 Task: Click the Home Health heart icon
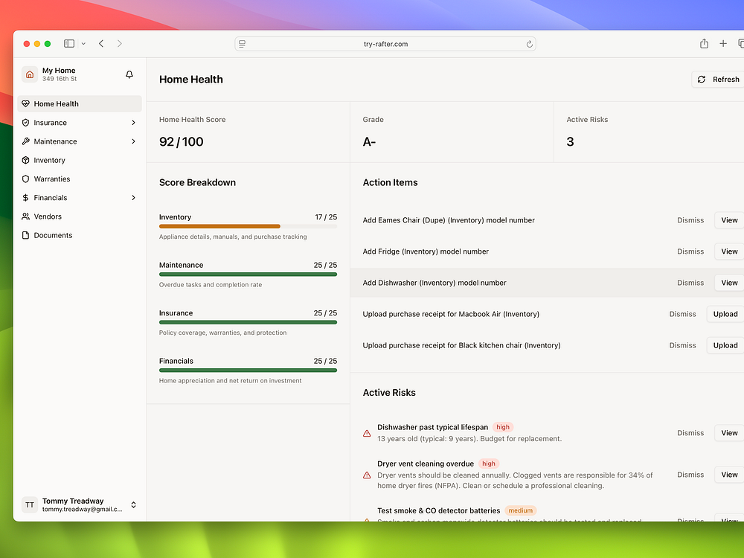point(25,104)
